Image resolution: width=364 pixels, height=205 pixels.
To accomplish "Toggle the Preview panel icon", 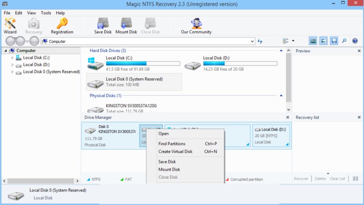I will pyautogui.click(x=323, y=41).
